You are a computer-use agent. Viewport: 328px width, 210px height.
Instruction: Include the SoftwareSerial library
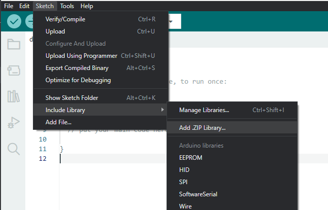click(198, 194)
